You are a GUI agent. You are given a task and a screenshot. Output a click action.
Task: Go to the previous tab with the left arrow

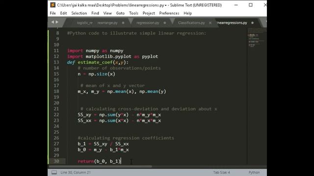(x=52, y=22)
